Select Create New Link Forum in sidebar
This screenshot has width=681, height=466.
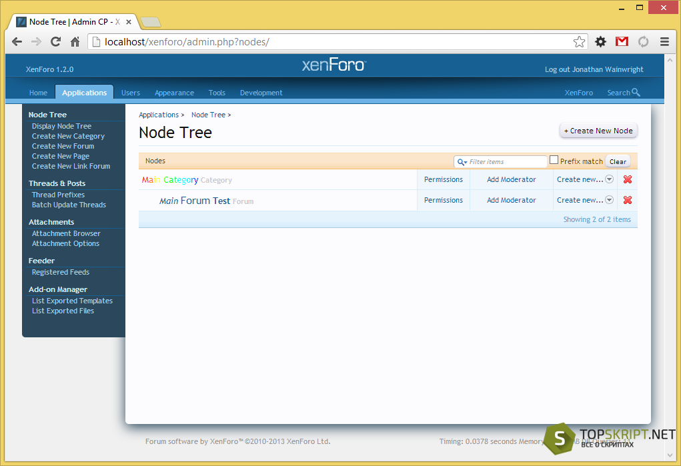click(71, 166)
